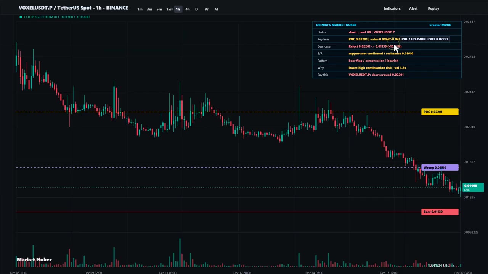
Task: Click the 12:41:04 UTC+3 clock
Action: point(441,266)
